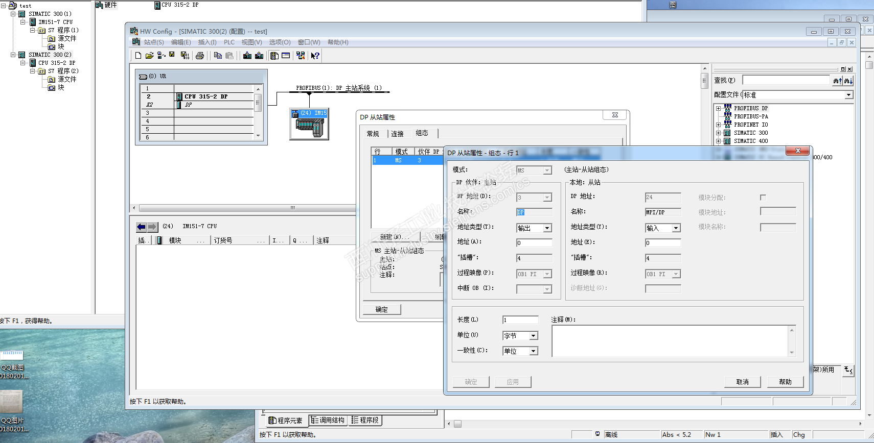Open the QQ图片 desktop icon
874x443 pixels.
pyautogui.click(x=11, y=402)
